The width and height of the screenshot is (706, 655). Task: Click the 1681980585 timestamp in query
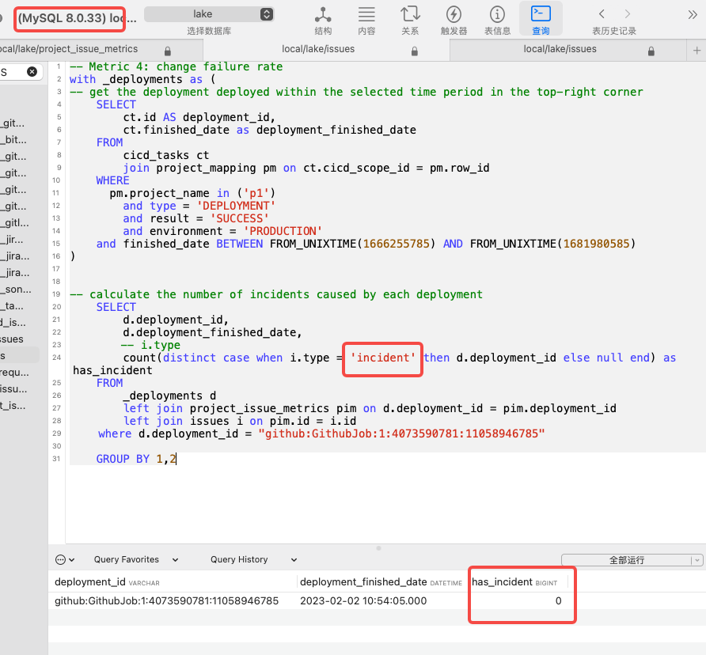coord(596,244)
